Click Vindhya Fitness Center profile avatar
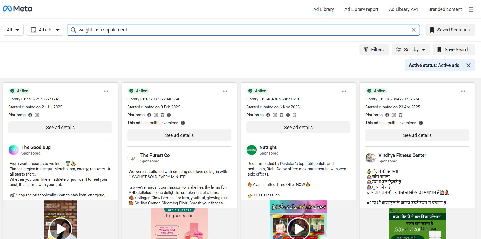The height and width of the screenshot is (239, 481). point(371,158)
